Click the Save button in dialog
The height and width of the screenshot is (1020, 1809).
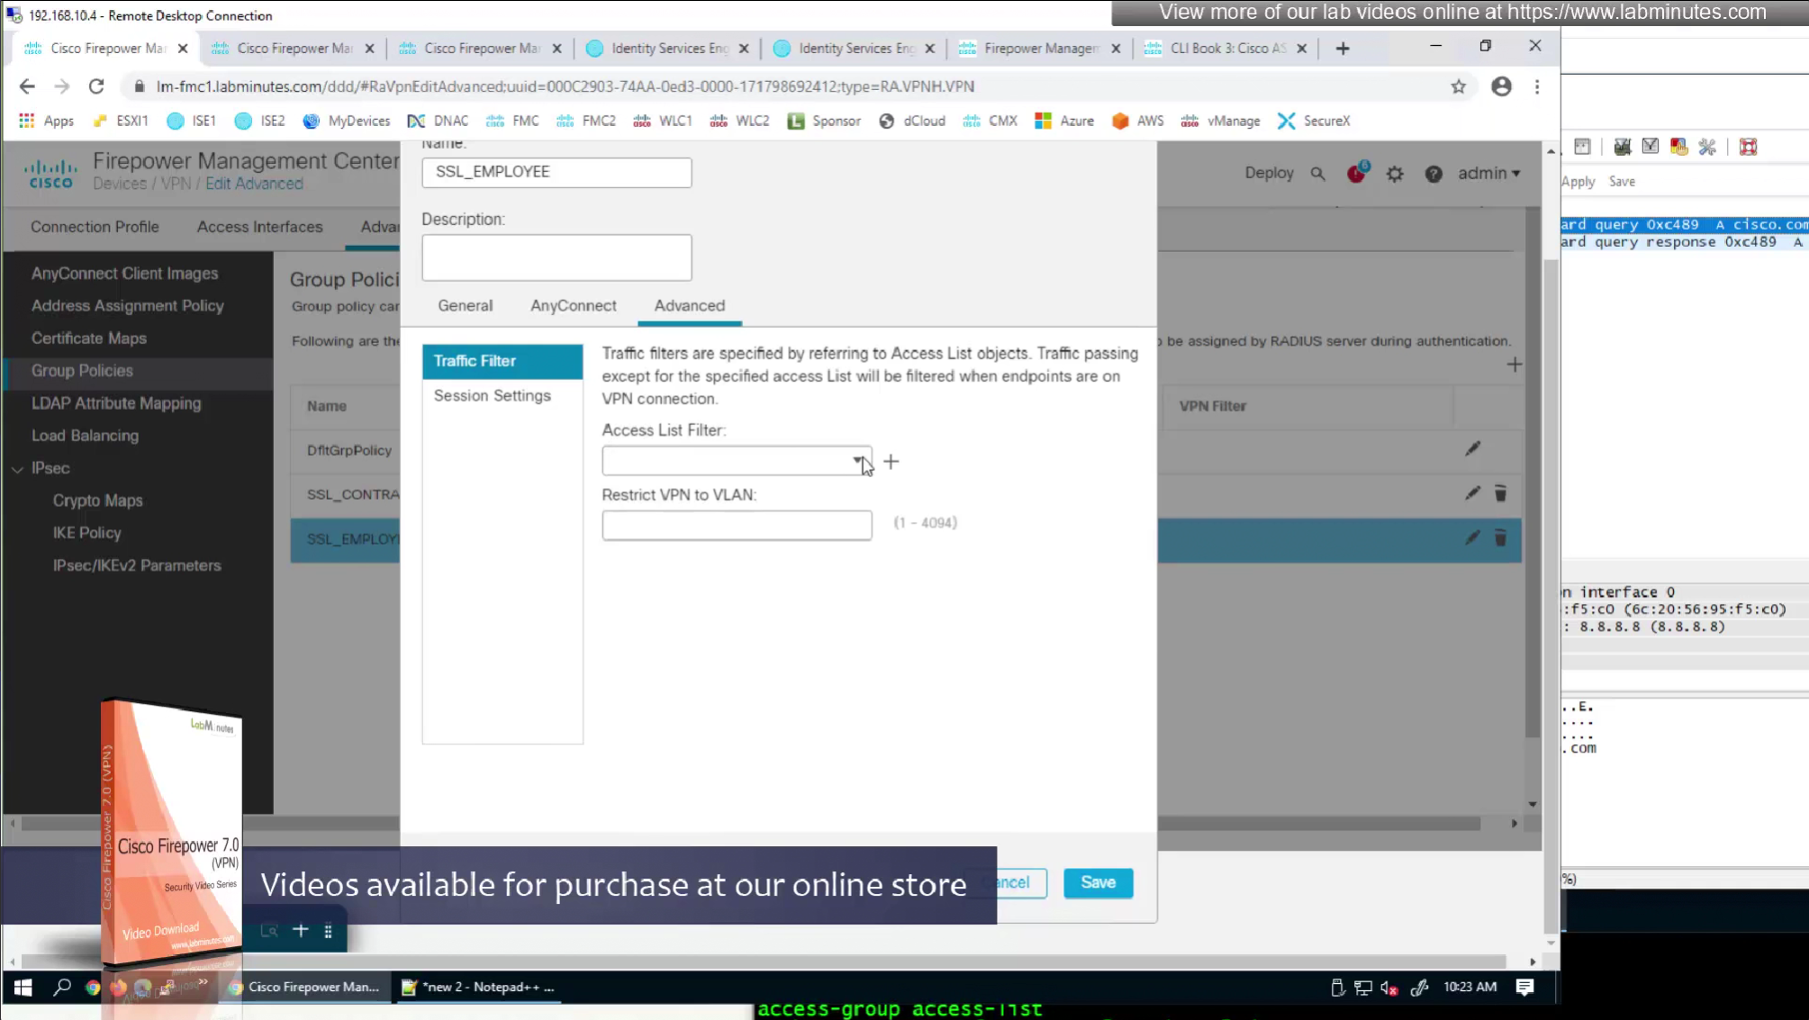pos(1098,882)
